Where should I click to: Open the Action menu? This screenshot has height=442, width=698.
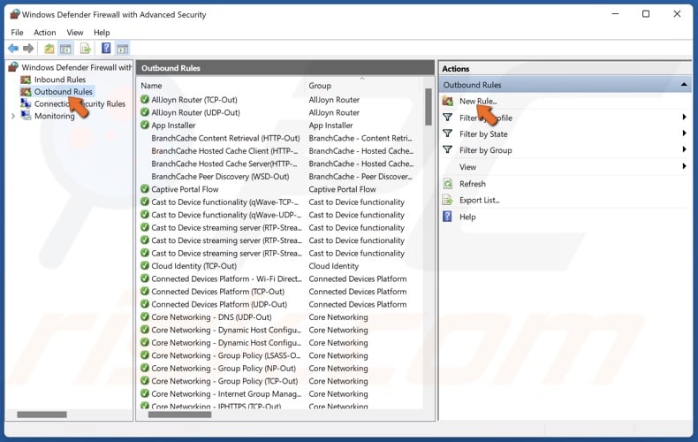[x=45, y=33]
